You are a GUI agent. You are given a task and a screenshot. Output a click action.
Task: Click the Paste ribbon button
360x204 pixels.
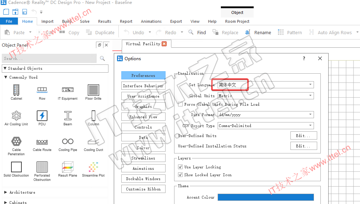15,32
